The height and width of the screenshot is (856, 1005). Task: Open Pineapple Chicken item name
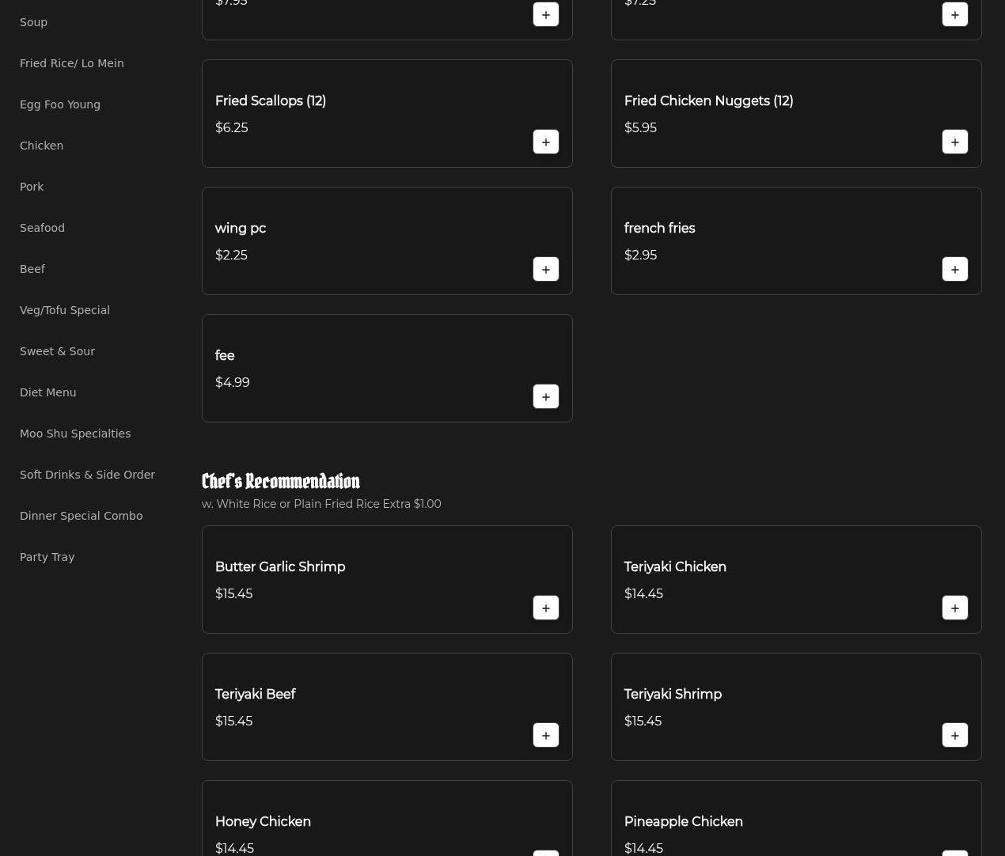point(683,822)
